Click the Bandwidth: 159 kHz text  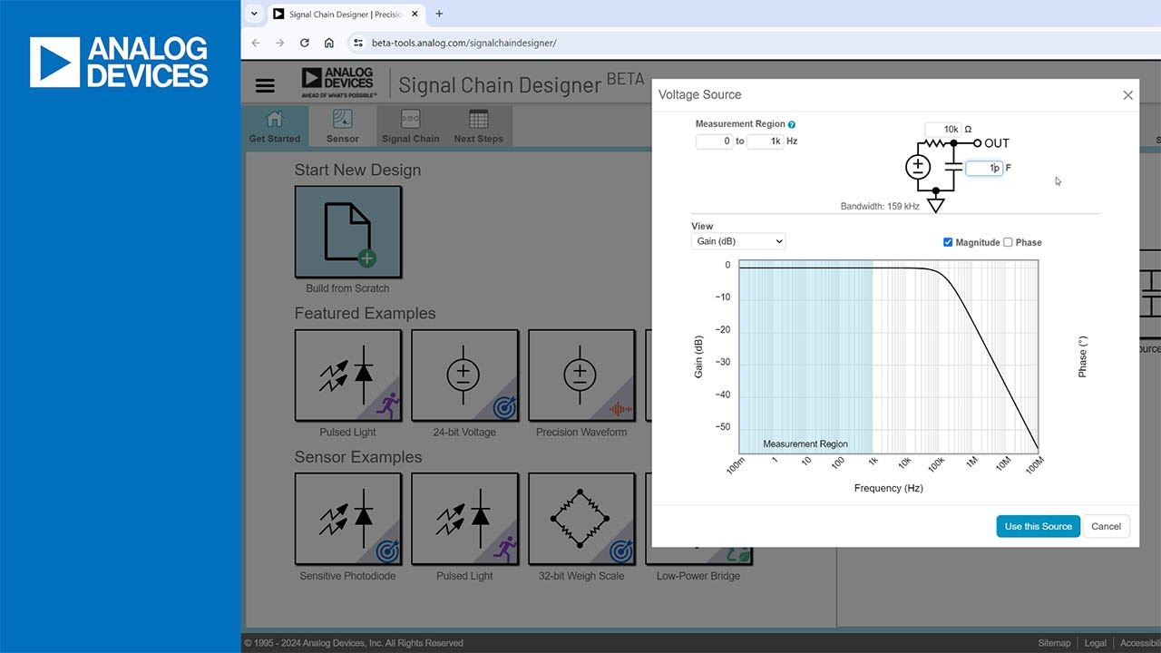[x=880, y=207]
